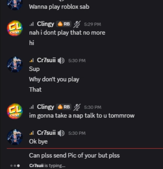Click the RB server tag on Clingy's 5:29 PM message
The width and height of the screenshot is (163, 169).
64,24
